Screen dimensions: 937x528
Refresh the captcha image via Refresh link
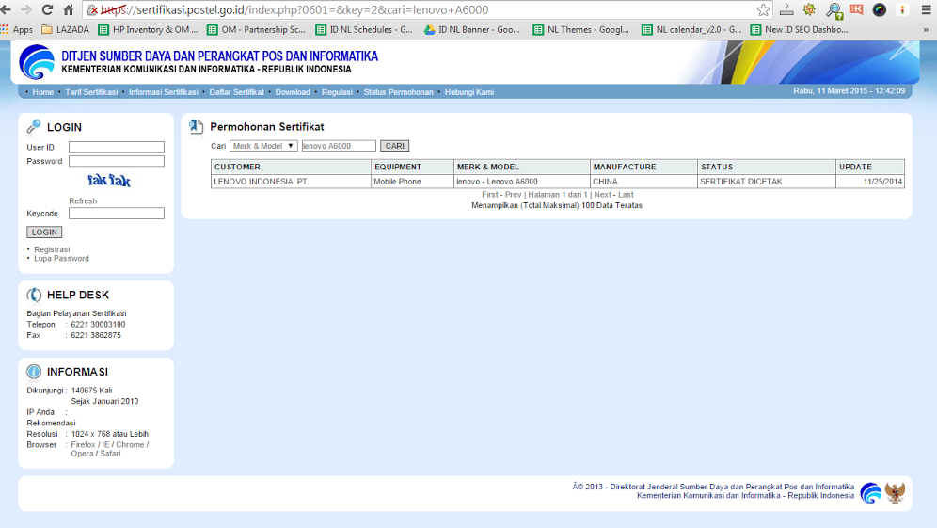point(83,201)
